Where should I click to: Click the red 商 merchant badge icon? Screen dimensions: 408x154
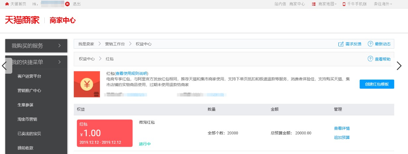coord(68,4)
